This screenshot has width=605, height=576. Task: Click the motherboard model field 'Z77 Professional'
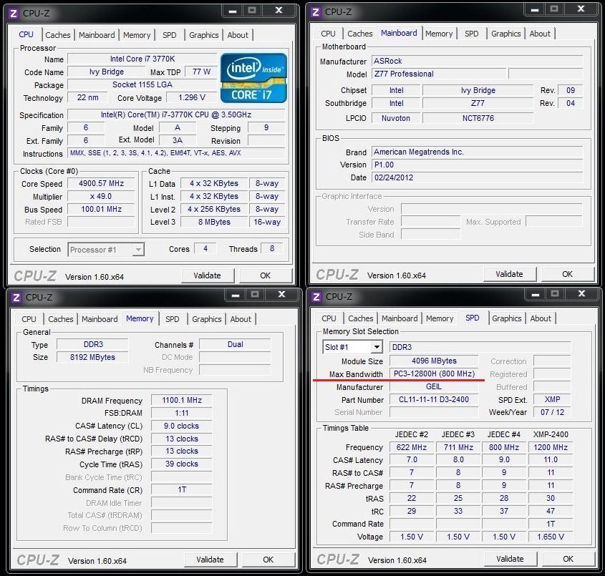(439, 74)
